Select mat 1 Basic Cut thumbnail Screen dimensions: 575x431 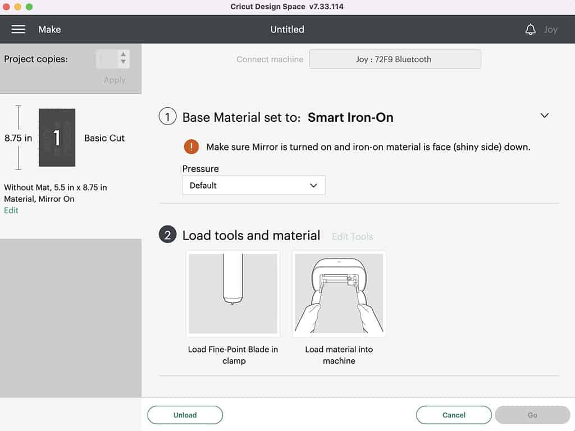pyautogui.click(x=57, y=137)
